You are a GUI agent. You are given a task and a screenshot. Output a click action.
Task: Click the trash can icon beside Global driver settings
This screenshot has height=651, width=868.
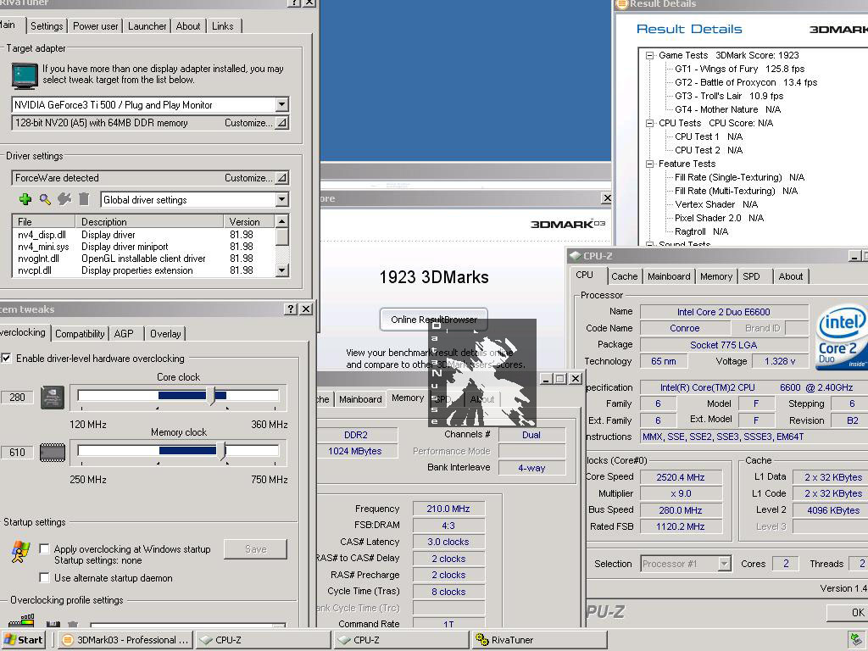[84, 199]
